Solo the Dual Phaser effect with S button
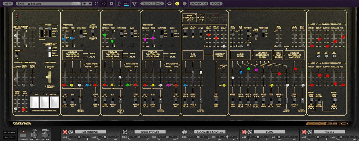Image resolution: width=359 pixels, height=141 pixels. point(131,132)
